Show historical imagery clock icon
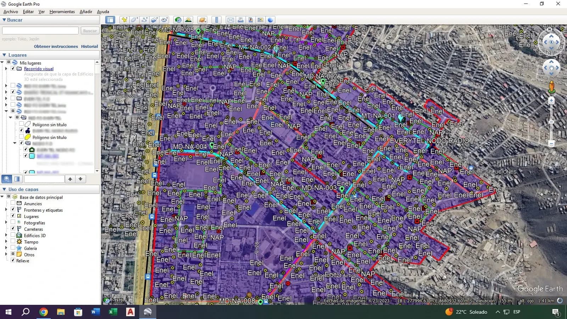This screenshot has height=319, width=567. tap(178, 20)
